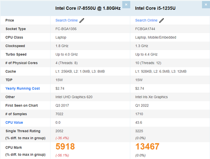Image resolution: width=210 pixels, height=159 pixels.
Task: Remove Intel Core i5-1235U column with its X
Action: point(206,5)
